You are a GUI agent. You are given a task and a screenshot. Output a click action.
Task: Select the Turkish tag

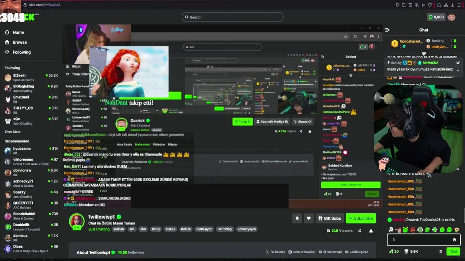click(x=118, y=229)
